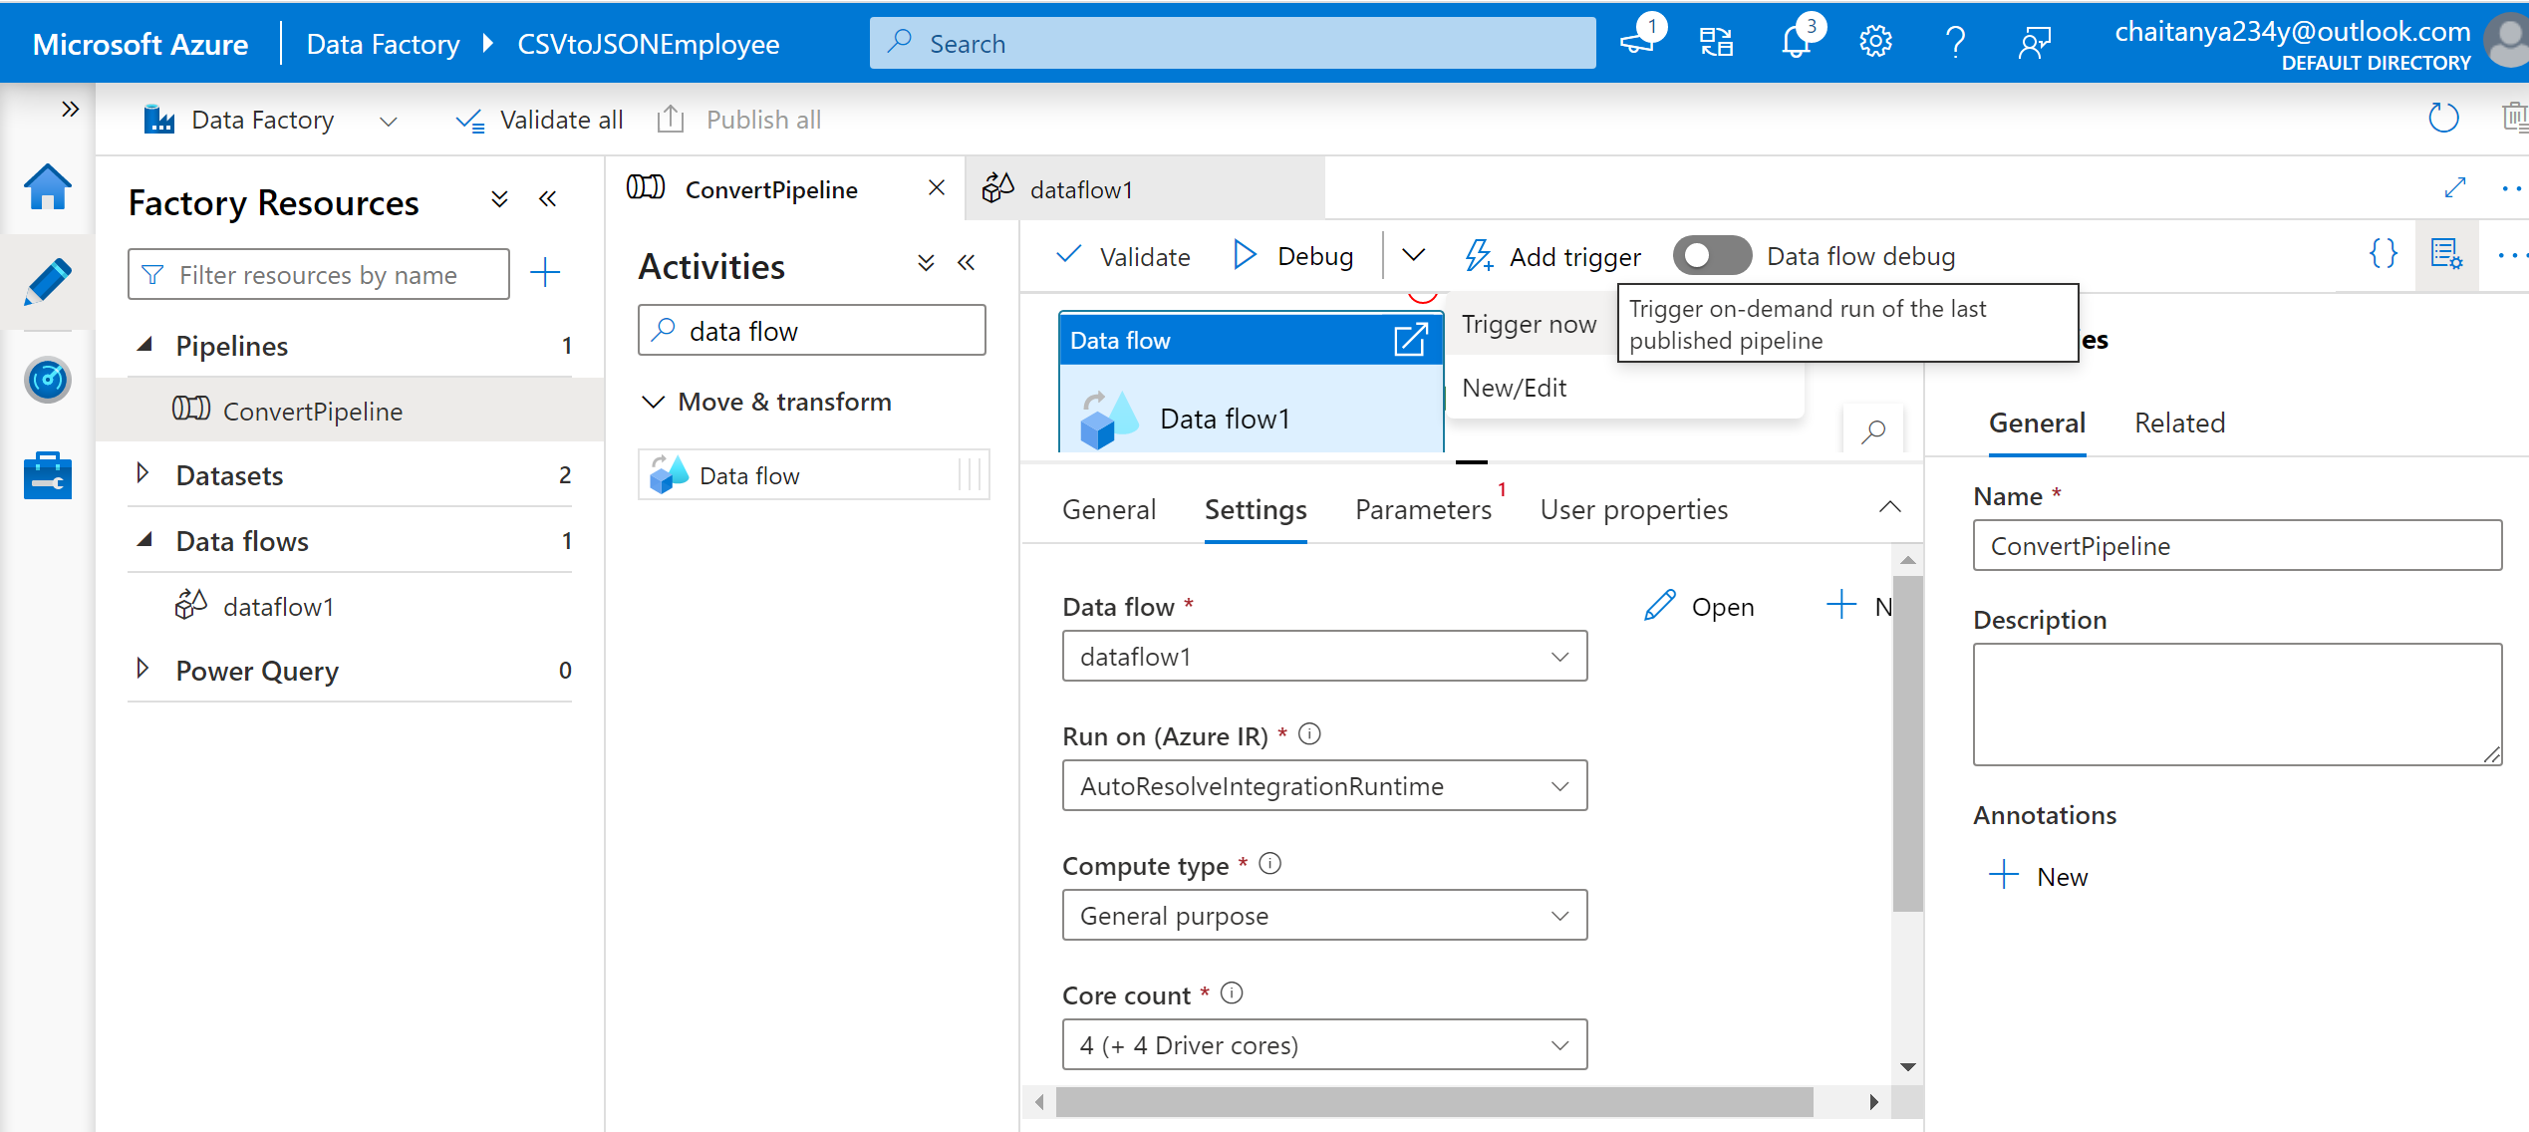Viewport: 2529px width, 1132px height.
Task: Enable the Data flow debug toggle
Action: 1711,255
